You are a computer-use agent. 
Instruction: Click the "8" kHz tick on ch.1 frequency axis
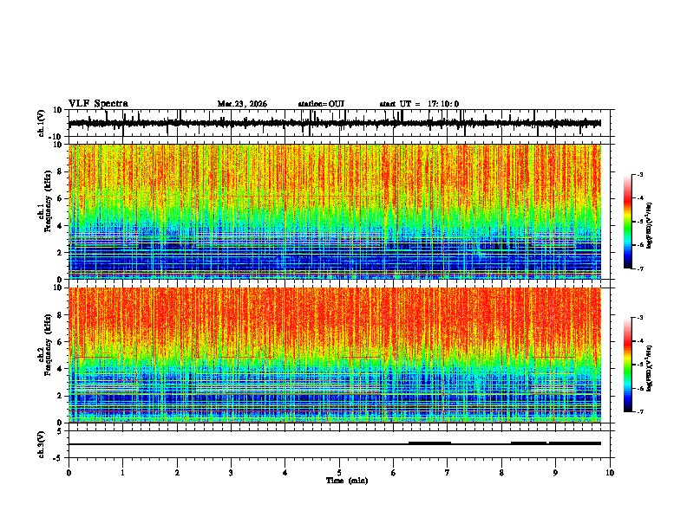tap(60, 171)
